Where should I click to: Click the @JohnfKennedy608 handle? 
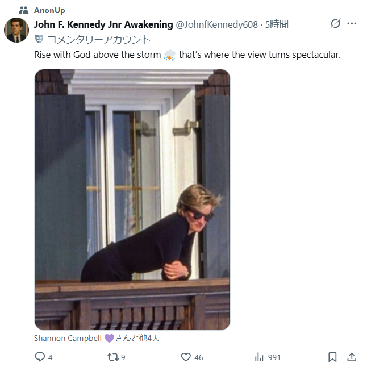[x=216, y=24]
